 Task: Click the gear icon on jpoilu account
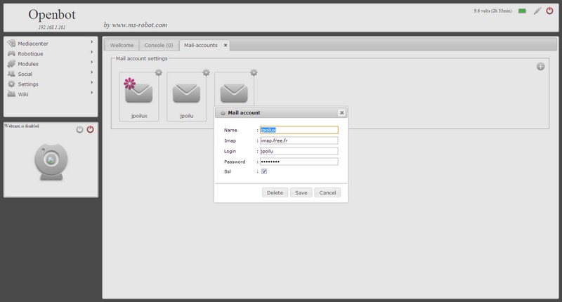(x=206, y=72)
